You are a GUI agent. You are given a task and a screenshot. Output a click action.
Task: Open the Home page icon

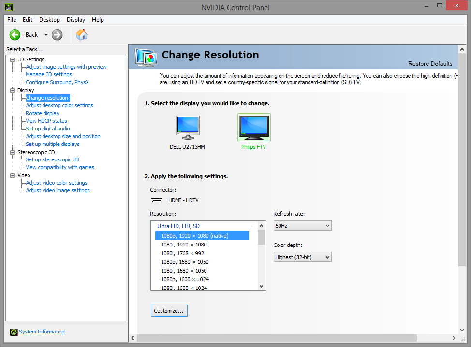pos(82,35)
